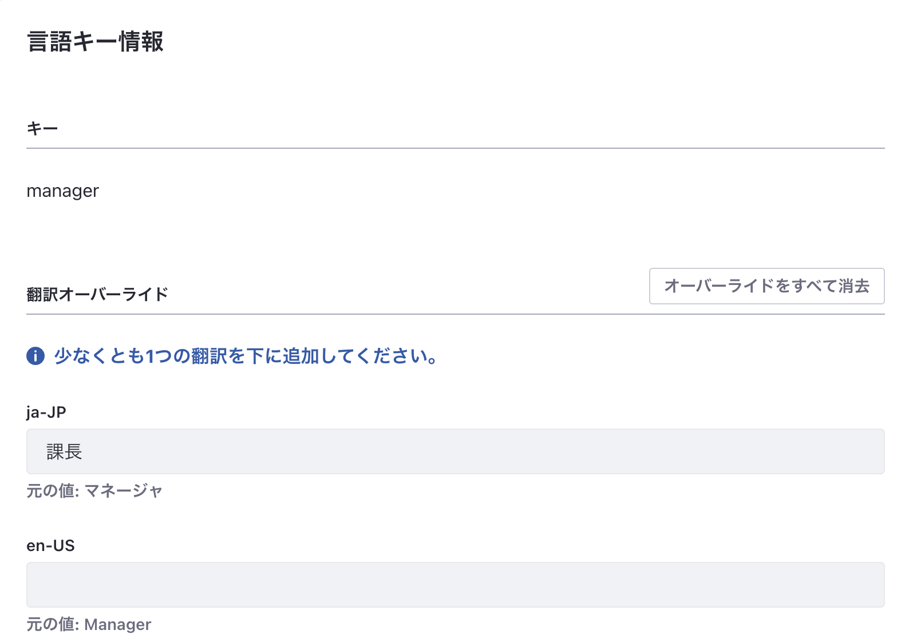Click the 元の値: Manager hint text
909x642 pixels.
[89, 624]
